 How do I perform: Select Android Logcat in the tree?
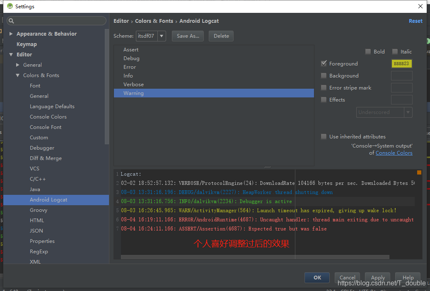coord(56,200)
